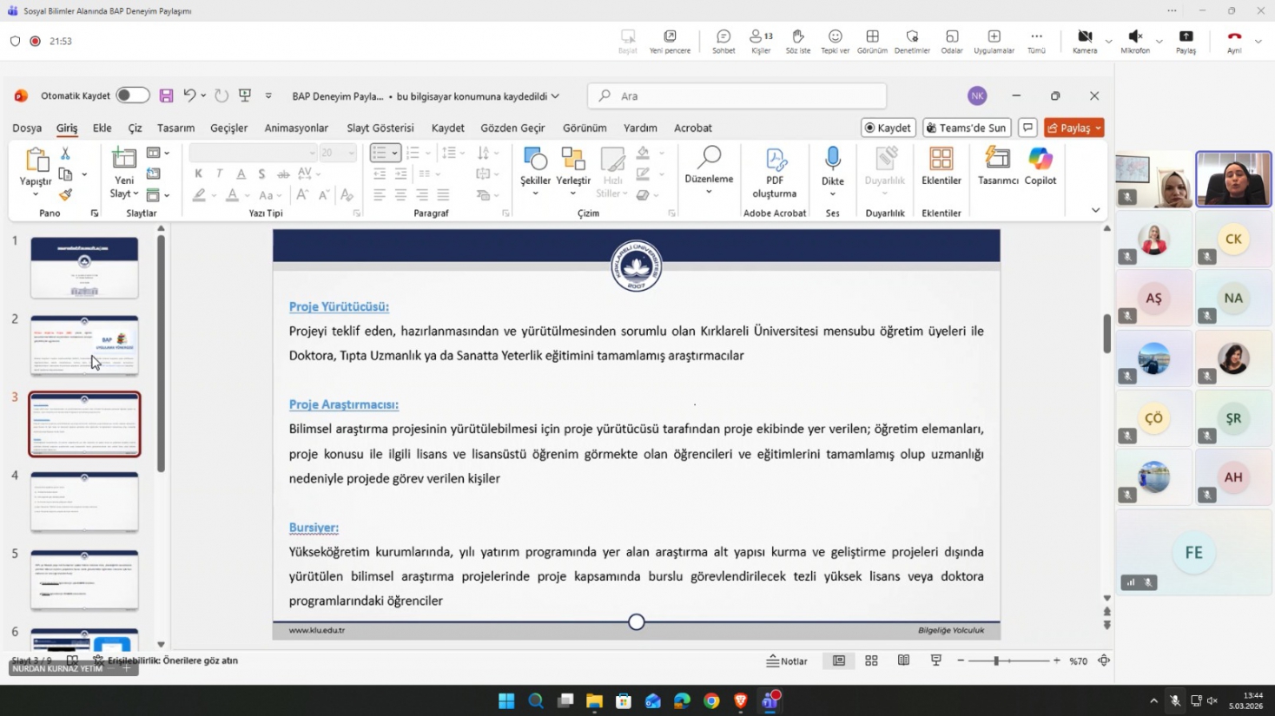Screen dimensions: 1275x716
Task: Open the Slayt Gösterisi tab
Action: click(x=380, y=128)
